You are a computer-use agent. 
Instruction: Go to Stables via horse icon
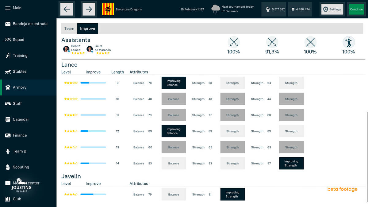point(8,72)
